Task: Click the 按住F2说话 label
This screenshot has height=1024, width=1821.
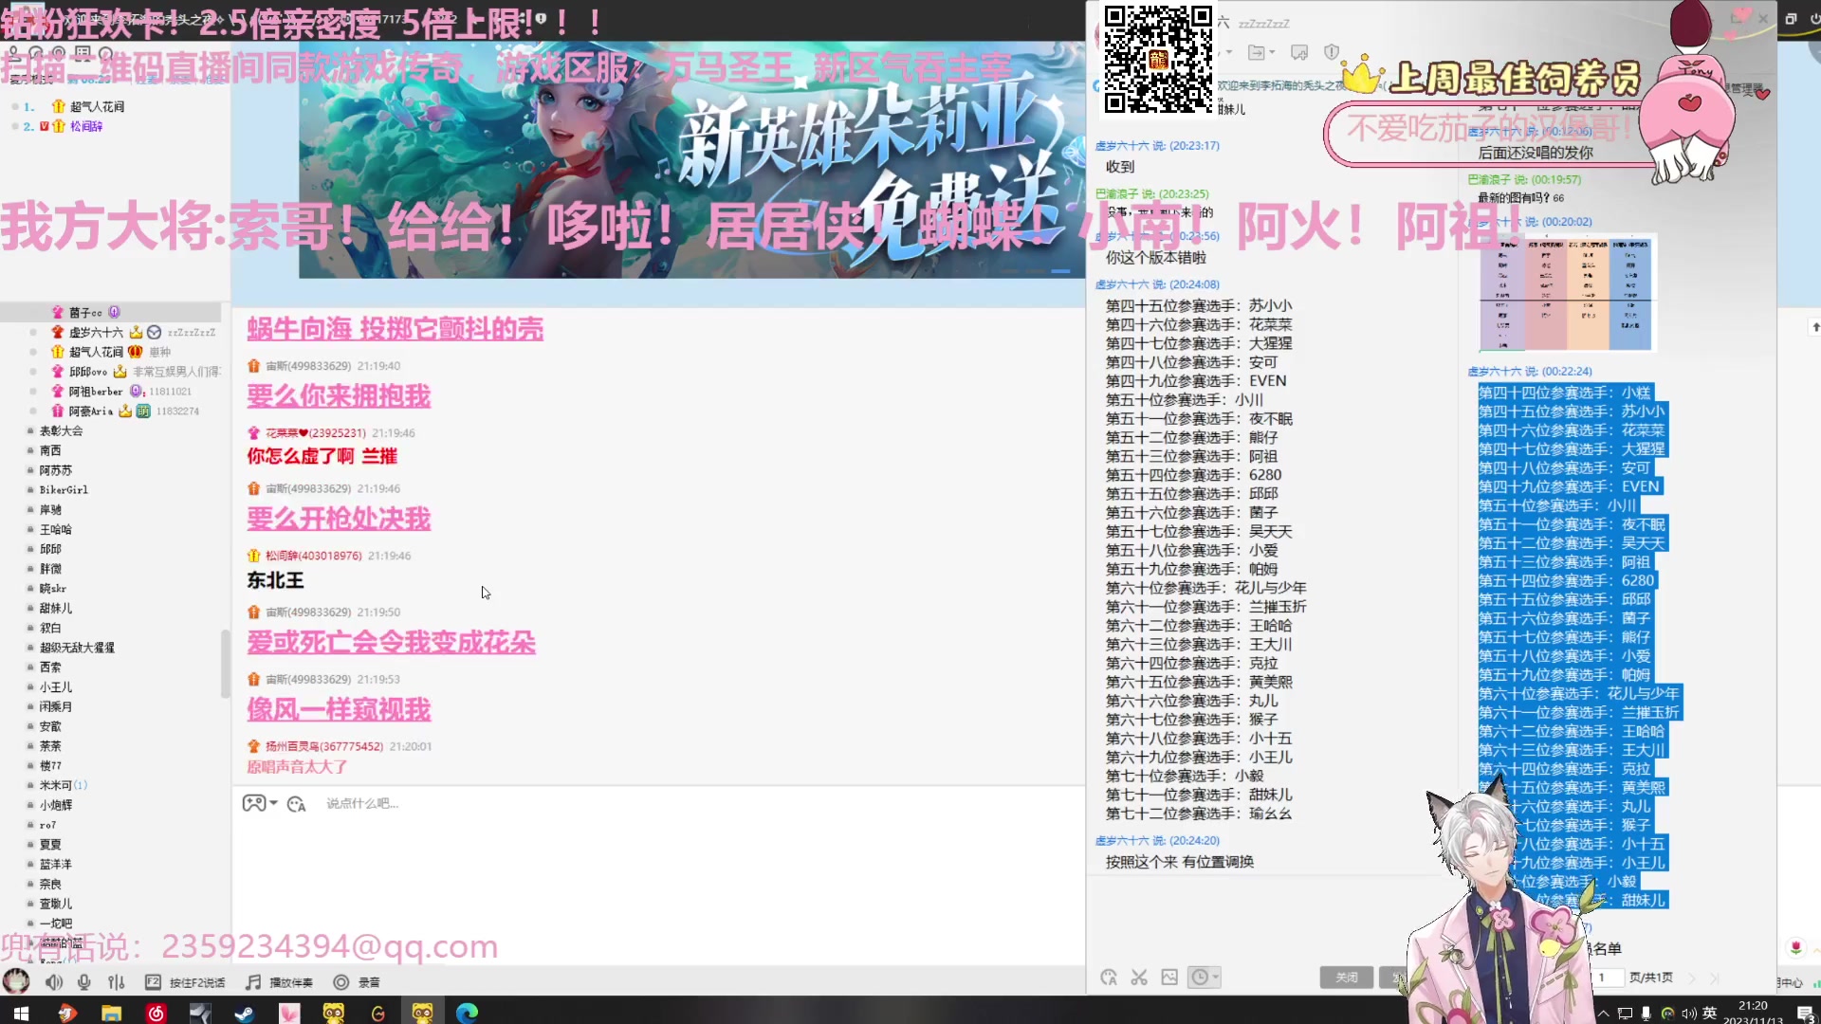Action: point(197,983)
